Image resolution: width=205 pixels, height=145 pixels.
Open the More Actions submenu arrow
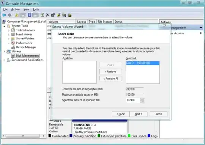point(201,33)
